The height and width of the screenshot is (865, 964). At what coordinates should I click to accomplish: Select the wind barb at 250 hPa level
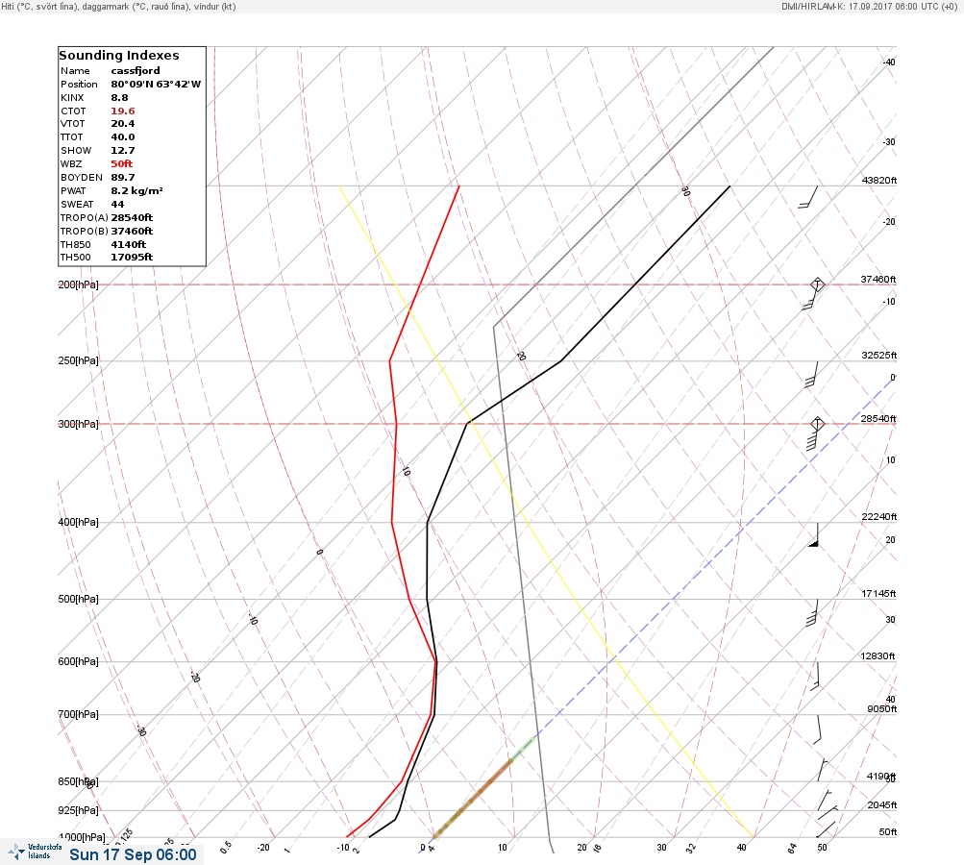click(x=811, y=375)
